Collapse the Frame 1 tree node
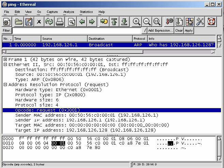Viewport: 224px width, 168px height. (5, 60)
